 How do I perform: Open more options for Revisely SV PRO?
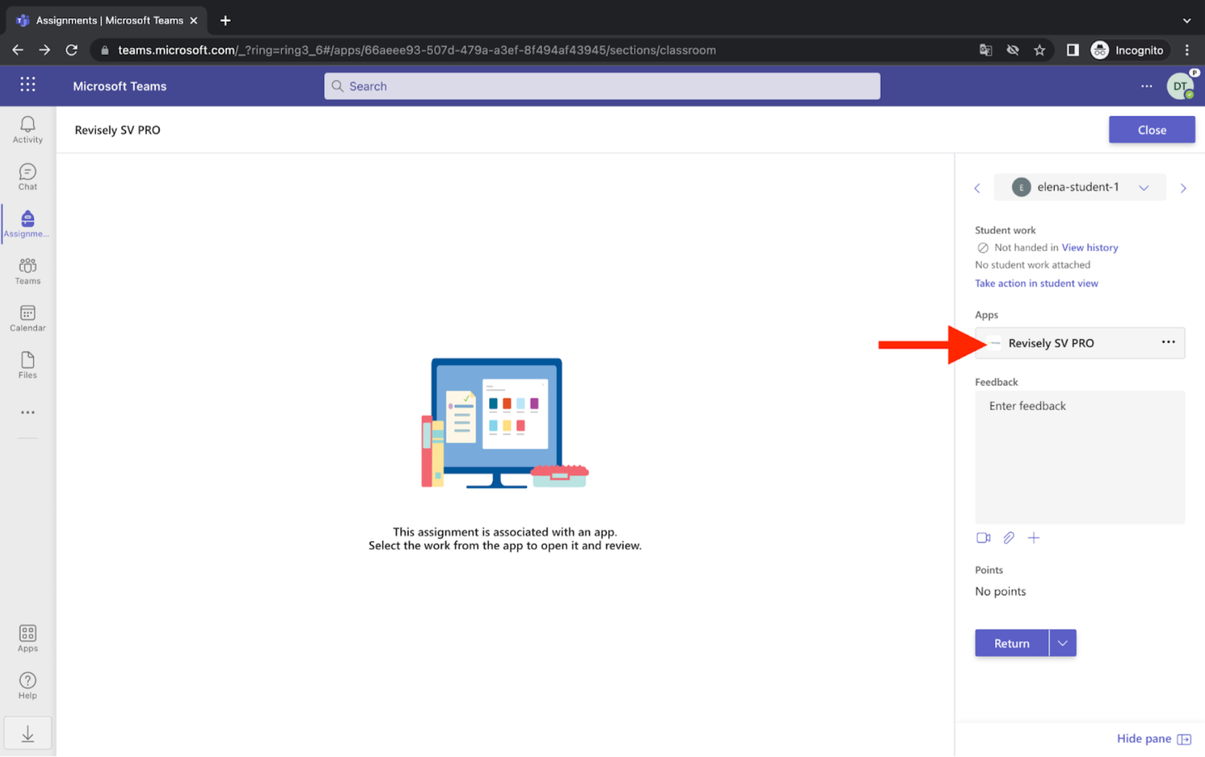[x=1168, y=342]
